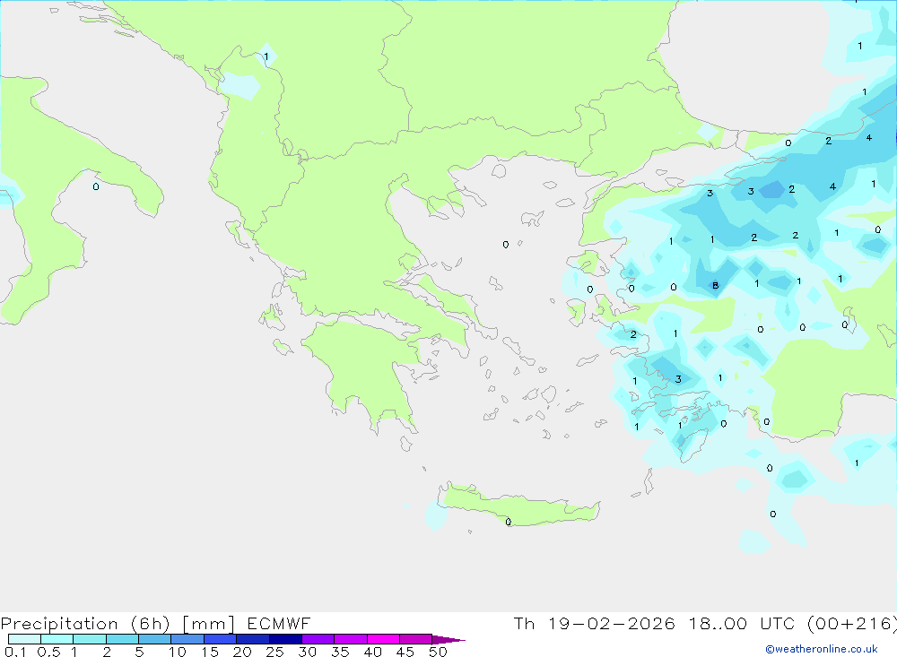Click the '50' legend scale value
The width and height of the screenshot is (897, 657).
click(438, 652)
